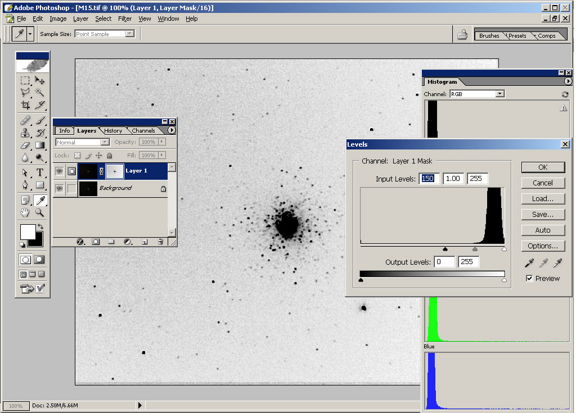Open the Layers panel flyout menu
Viewport: 576px width, 413px height.
(172, 130)
